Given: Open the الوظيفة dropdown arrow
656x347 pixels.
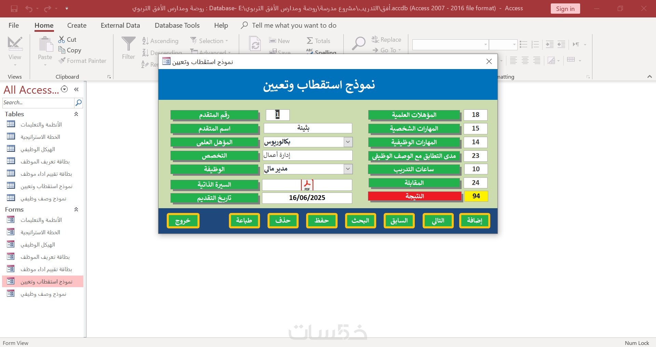Looking at the screenshot, I should pyautogui.click(x=348, y=169).
